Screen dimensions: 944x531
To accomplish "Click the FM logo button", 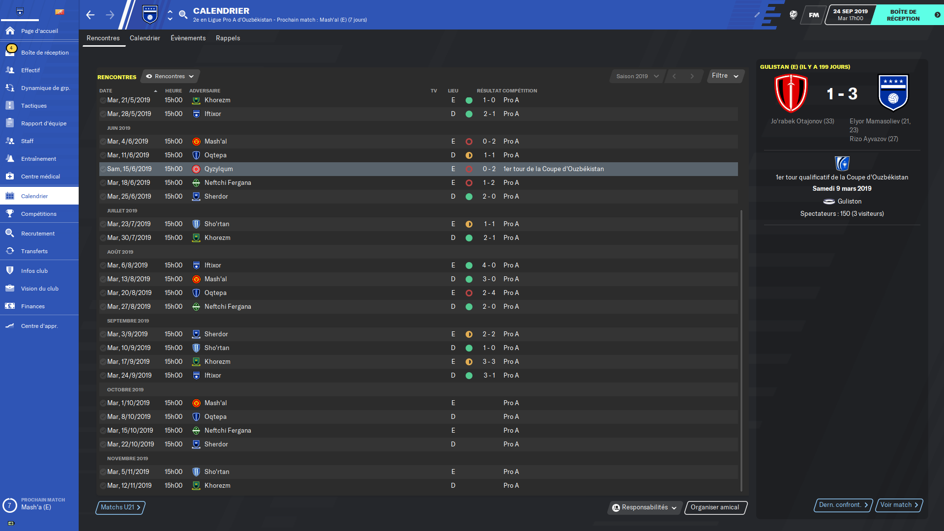I will 814,15.
